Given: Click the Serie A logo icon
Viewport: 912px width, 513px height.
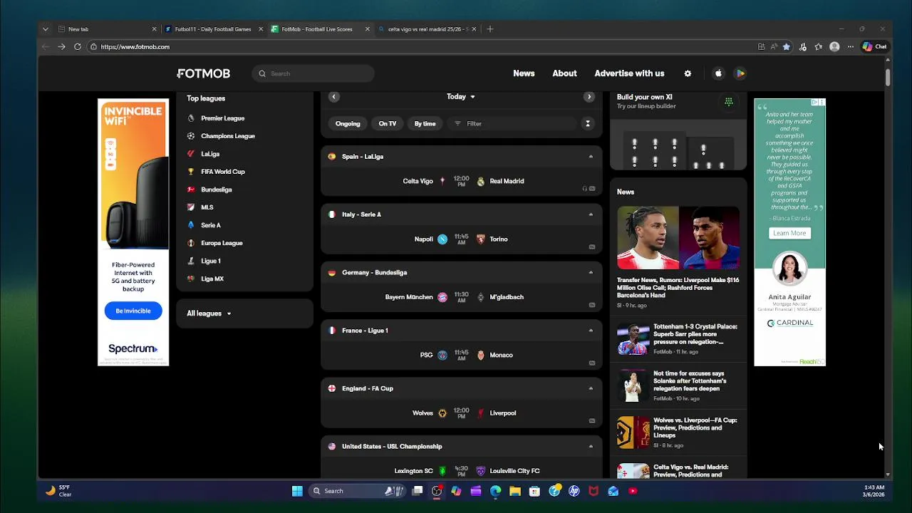Looking at the screenshot, I should pos(191,225).
